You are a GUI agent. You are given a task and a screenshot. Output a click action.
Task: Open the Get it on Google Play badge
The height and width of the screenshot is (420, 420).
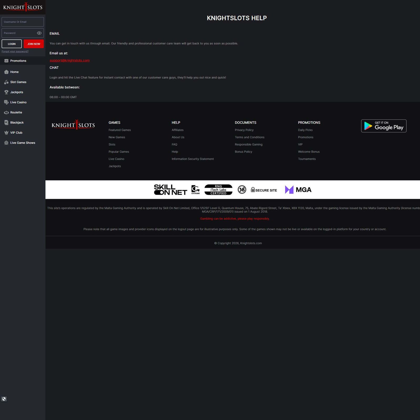(384, 126)
